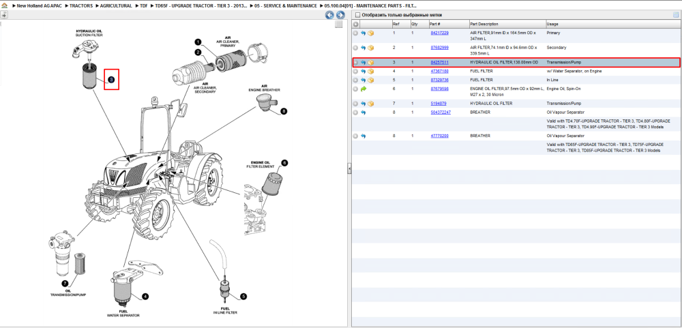Select the grey circle for part 87682999
Image resolution: width=682 pixels, height=328 pixels.
pos(356,48)
